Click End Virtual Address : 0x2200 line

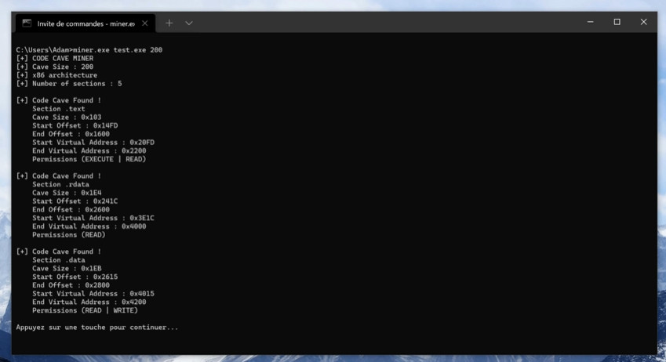(x=89, y=150)
